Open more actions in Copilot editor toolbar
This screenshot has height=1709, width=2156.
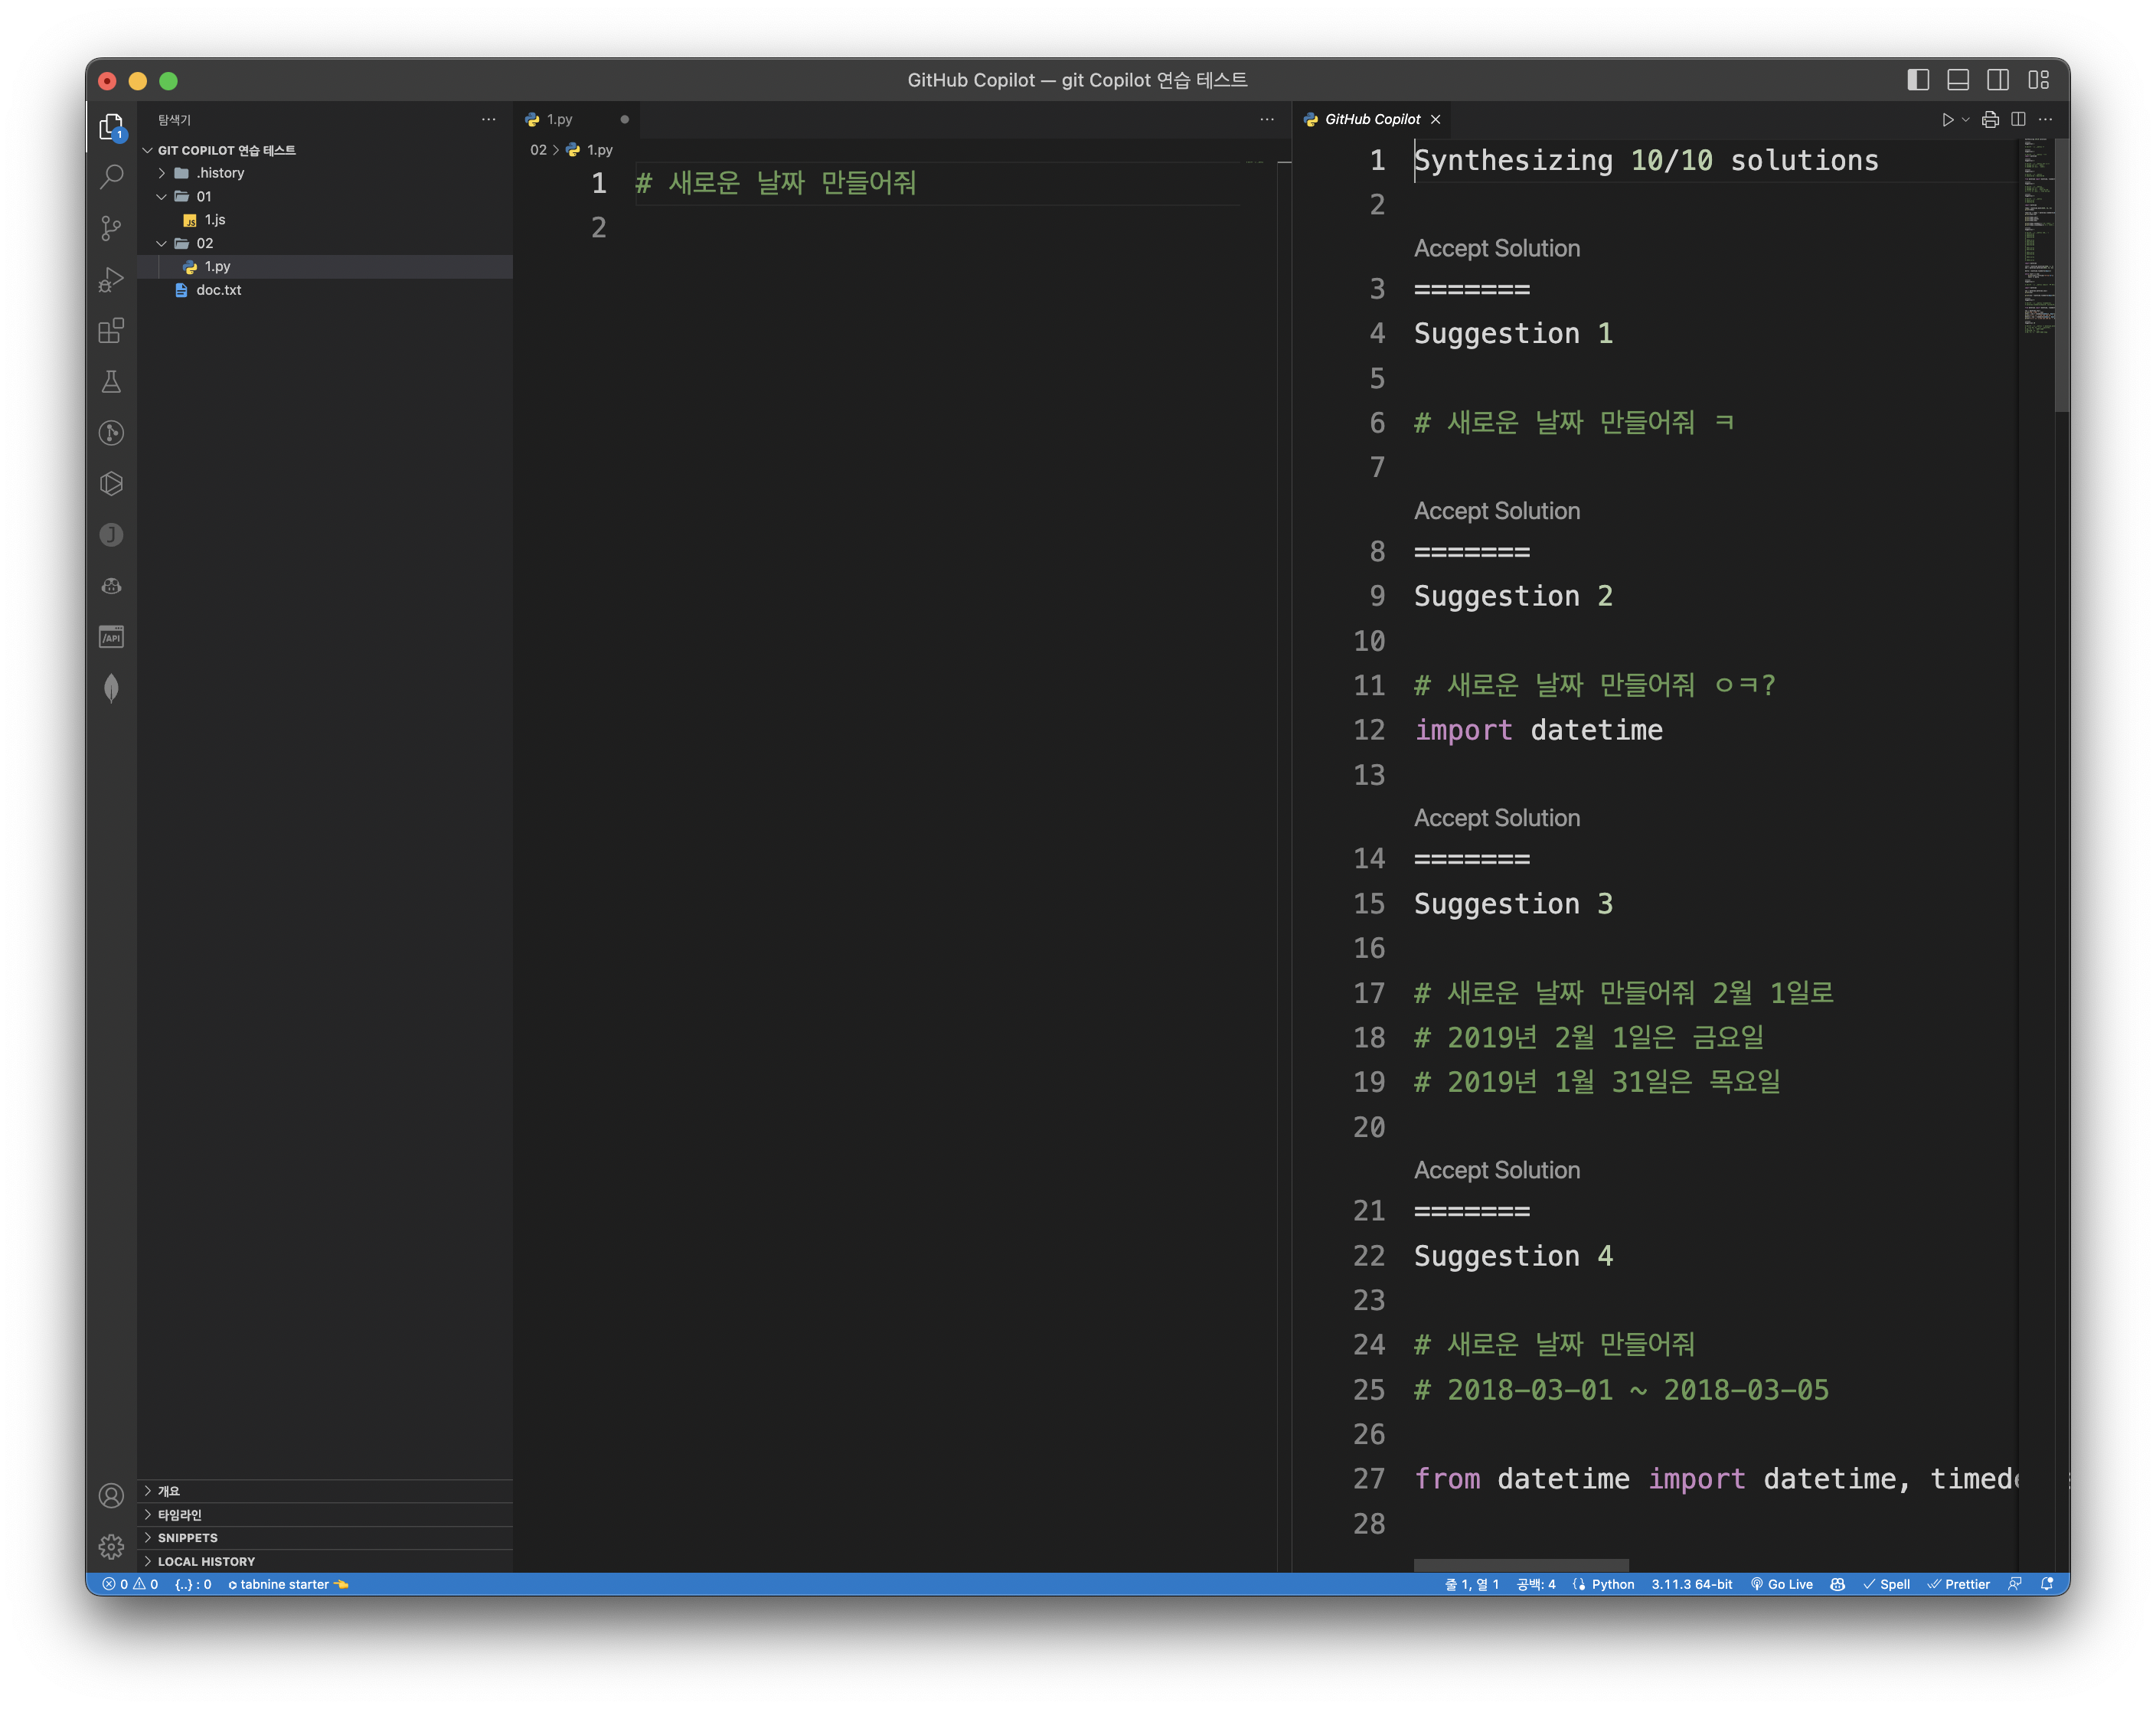(x=2045, y=119)
